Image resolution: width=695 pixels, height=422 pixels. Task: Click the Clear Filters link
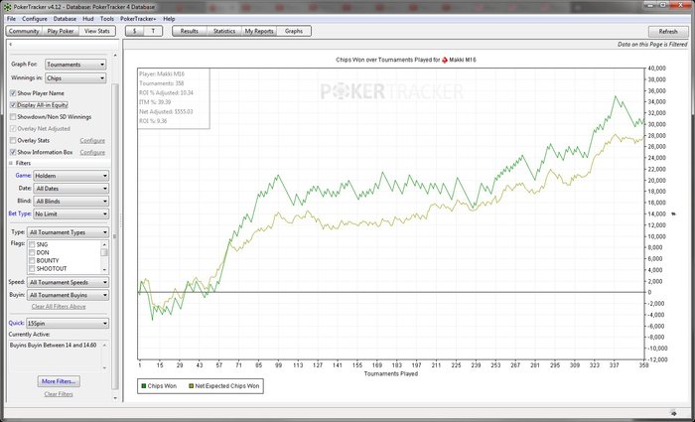pos(59,394)
